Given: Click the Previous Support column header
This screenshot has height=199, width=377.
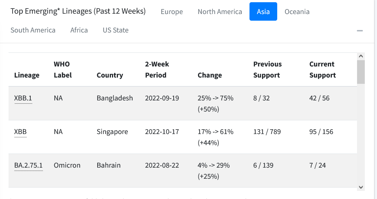Looking at the screenshot, I should coord(267,70).
